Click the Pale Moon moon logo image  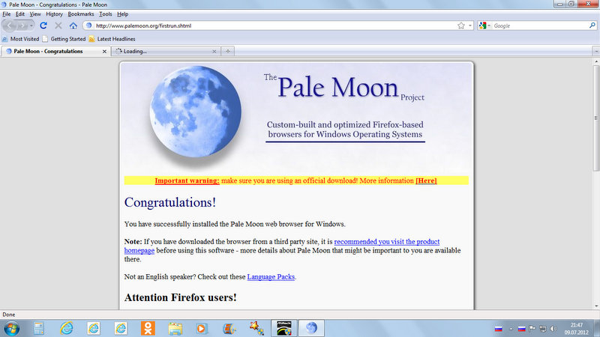tap(196, 112)
